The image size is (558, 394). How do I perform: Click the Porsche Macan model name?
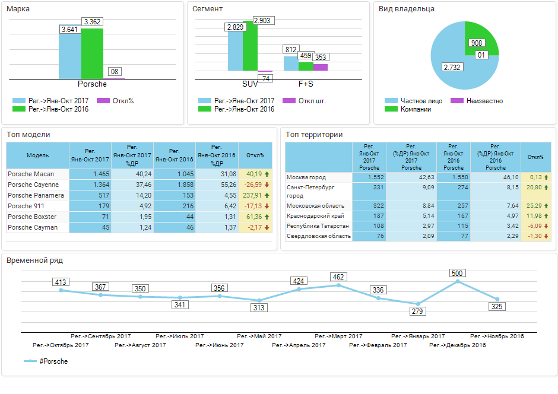[x=31, y=174]
